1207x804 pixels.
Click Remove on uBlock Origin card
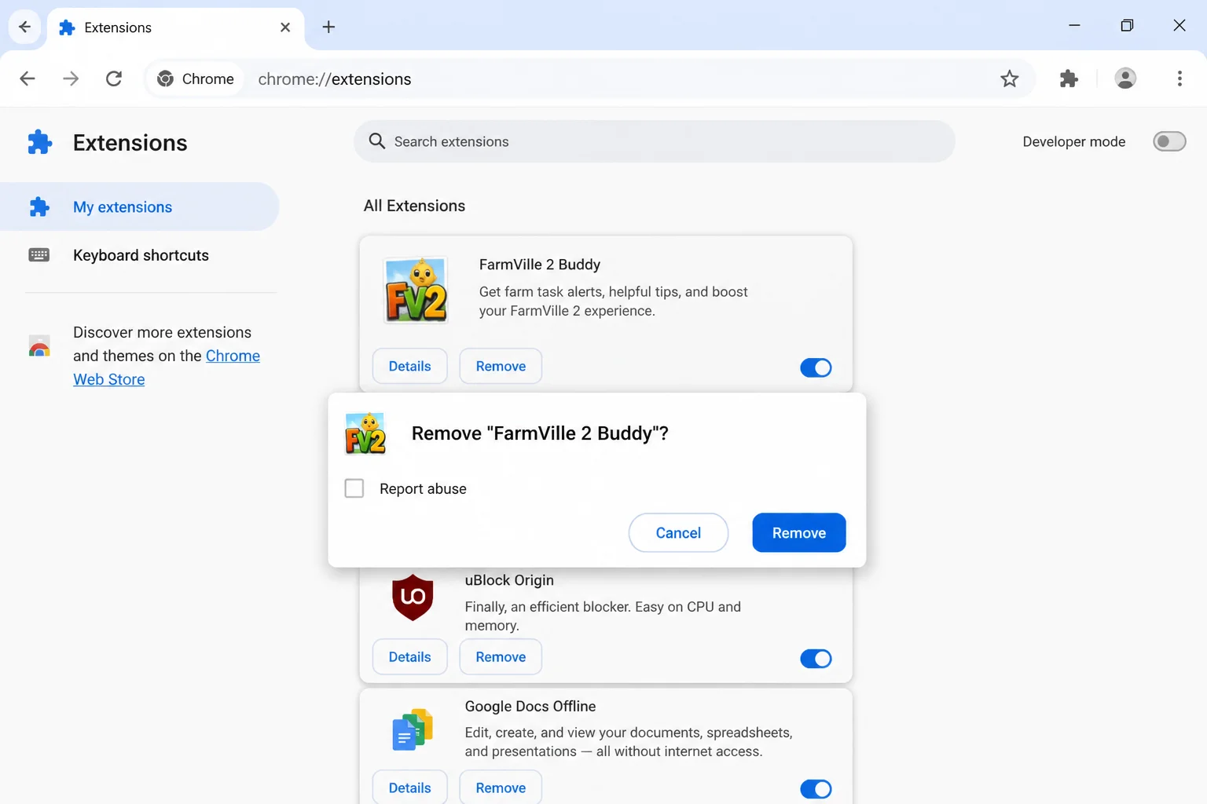501,657
